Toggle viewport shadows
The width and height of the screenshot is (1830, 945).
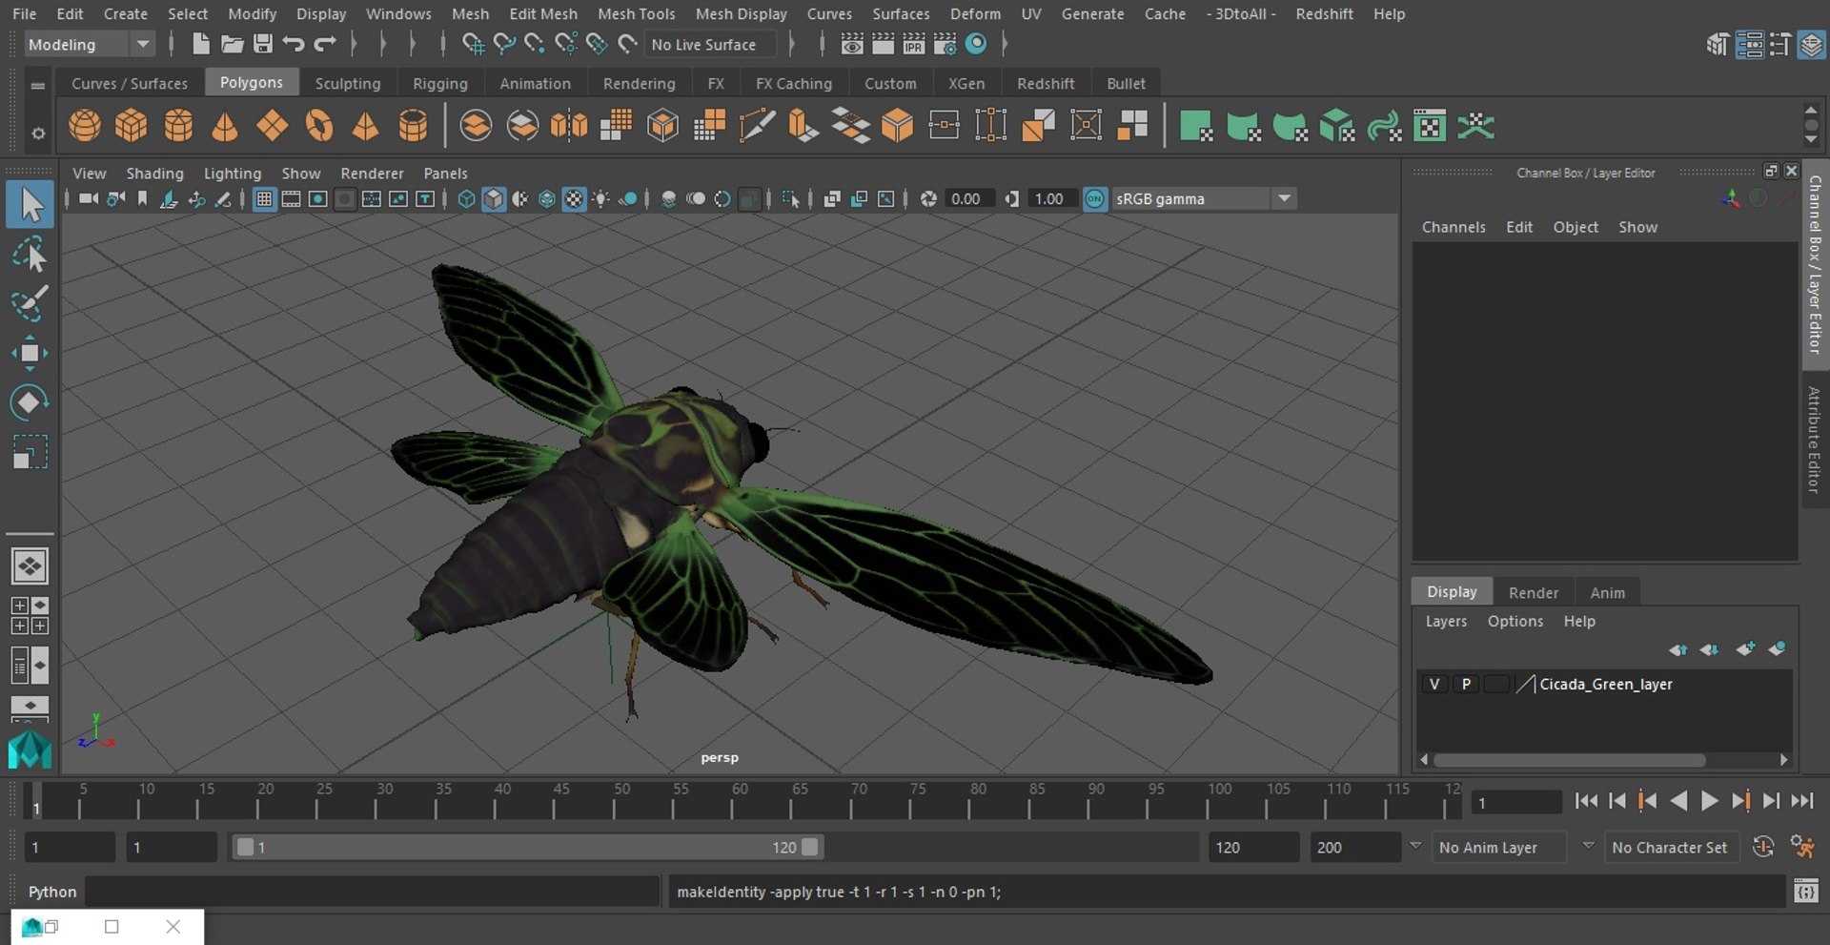pos(628,198)
